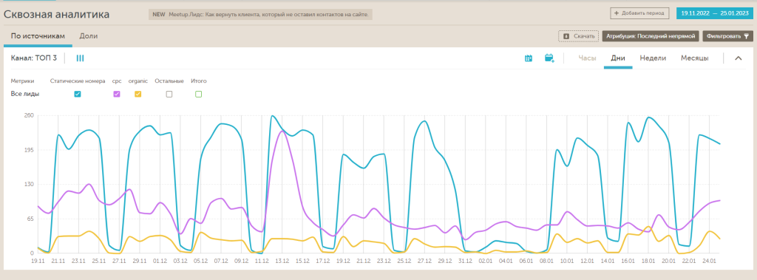Viewport: 757px width, 280px height.
Task: Select the Часы granularity tab
Action: (588, 58)
